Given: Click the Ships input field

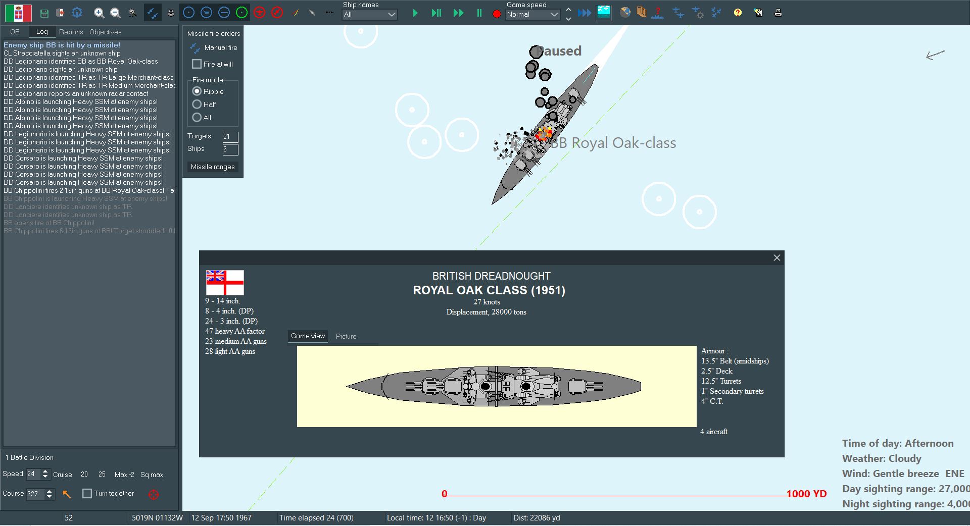Looking at the screenshot, I should pos(230,149).
